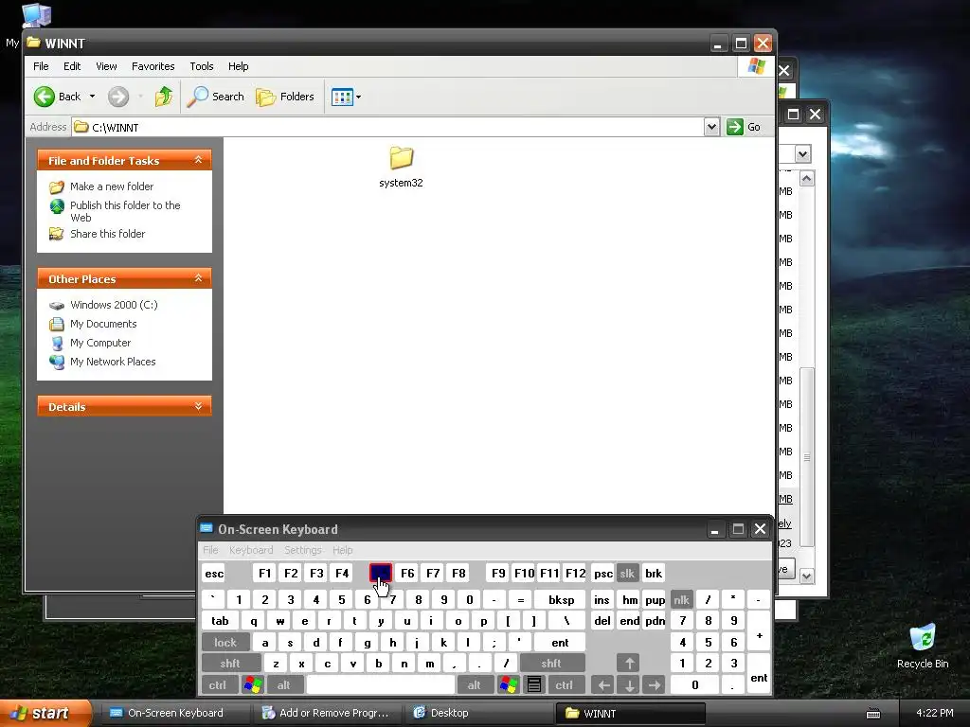The width and height of the screenshot is (970, 727).
Task: Go to My Documents in Other Places
Action: 103,324
